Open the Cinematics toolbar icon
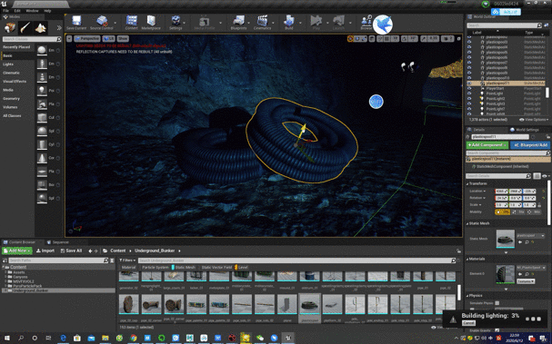This screenshot has height=344, width=552. 262,21
